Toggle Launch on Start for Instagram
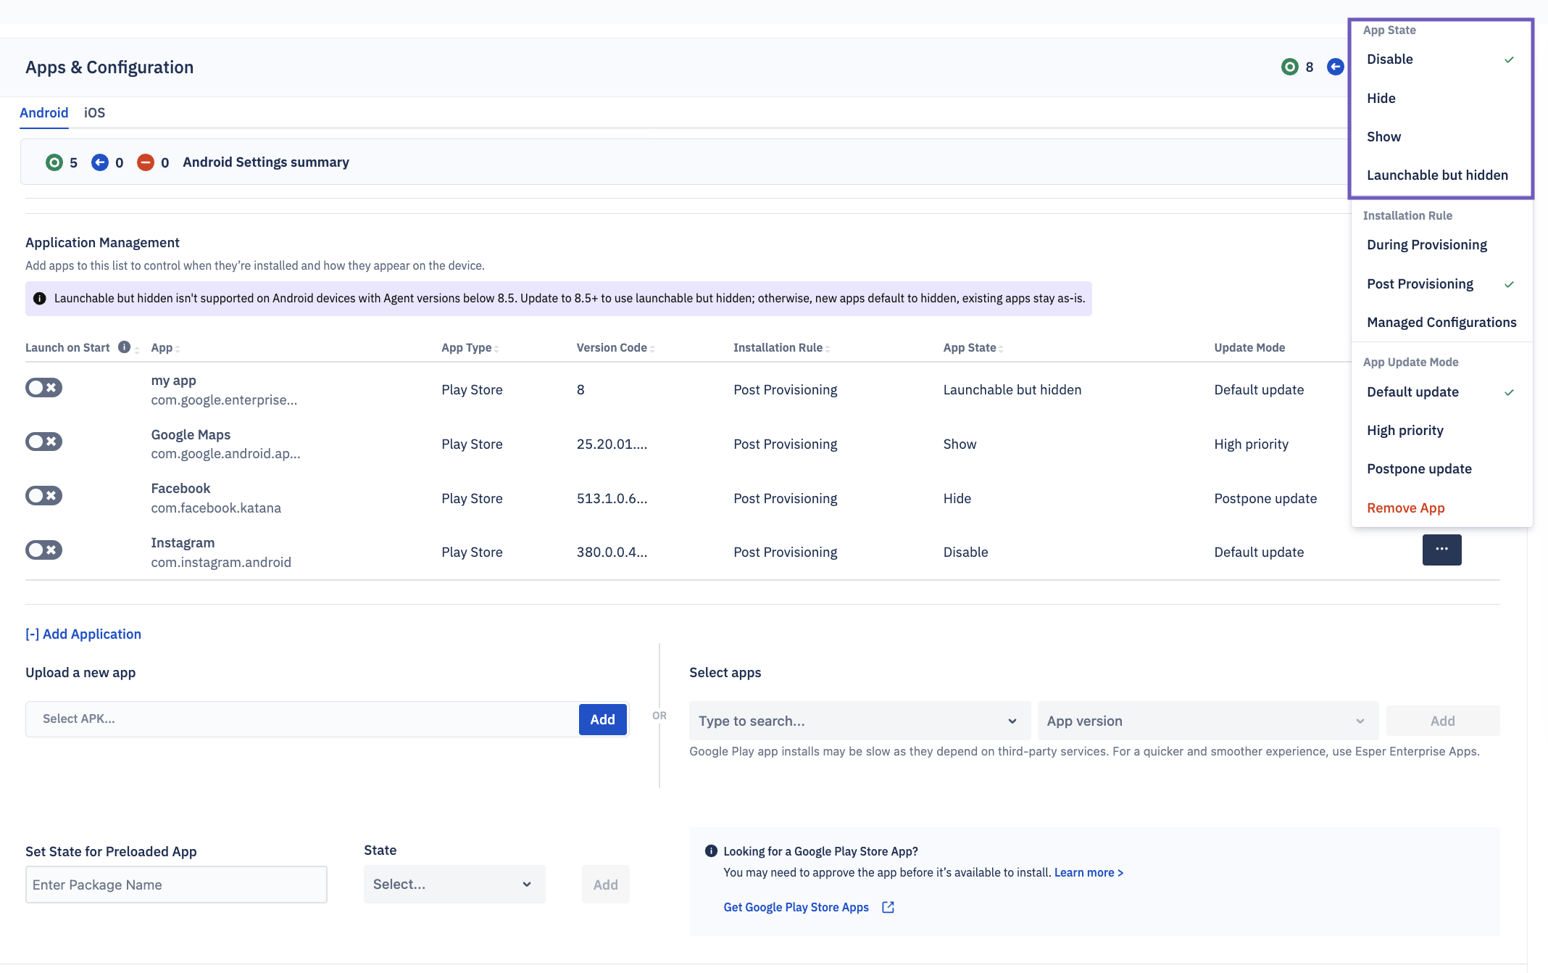 [44, 550]
